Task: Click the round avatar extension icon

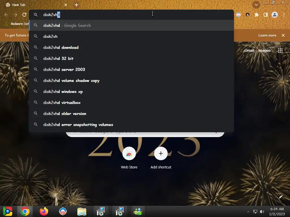Action: (248, 15)
